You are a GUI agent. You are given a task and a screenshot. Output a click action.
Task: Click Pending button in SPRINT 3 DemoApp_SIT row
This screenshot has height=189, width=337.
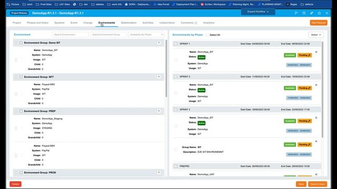click(x=304, y=121)
